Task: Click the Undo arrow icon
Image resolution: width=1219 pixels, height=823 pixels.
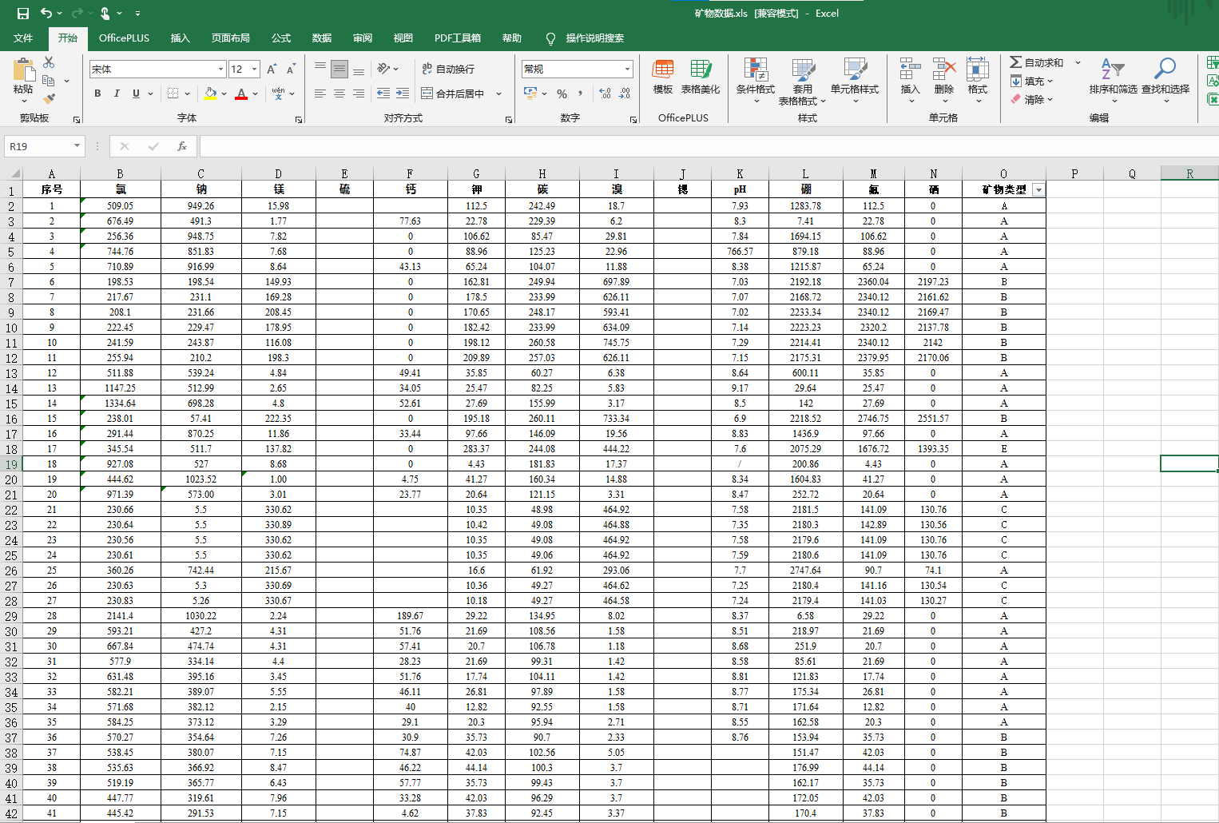Action: tap(46, 14)
